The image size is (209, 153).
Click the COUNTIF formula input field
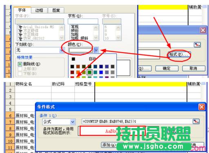137,122
